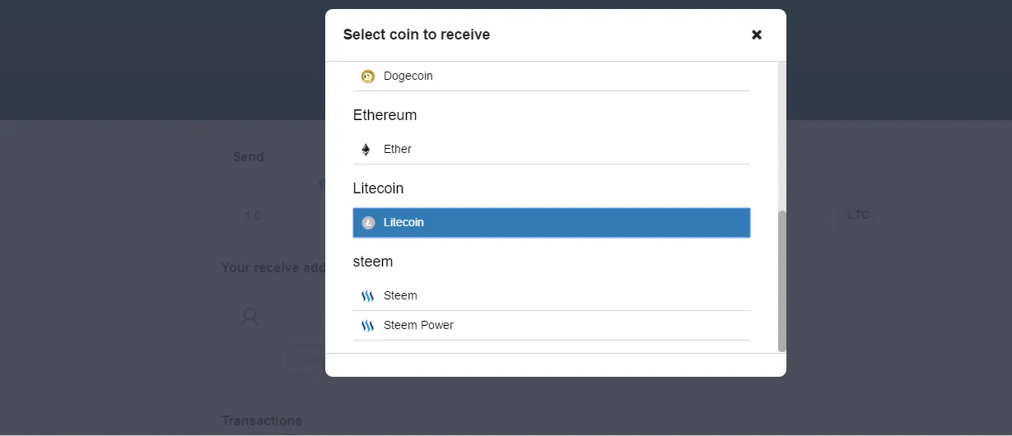Image resolution: width=1012 pixels, height=436 pixels.
Task: Click the Select coin to receive title
Action: [417, 35]
